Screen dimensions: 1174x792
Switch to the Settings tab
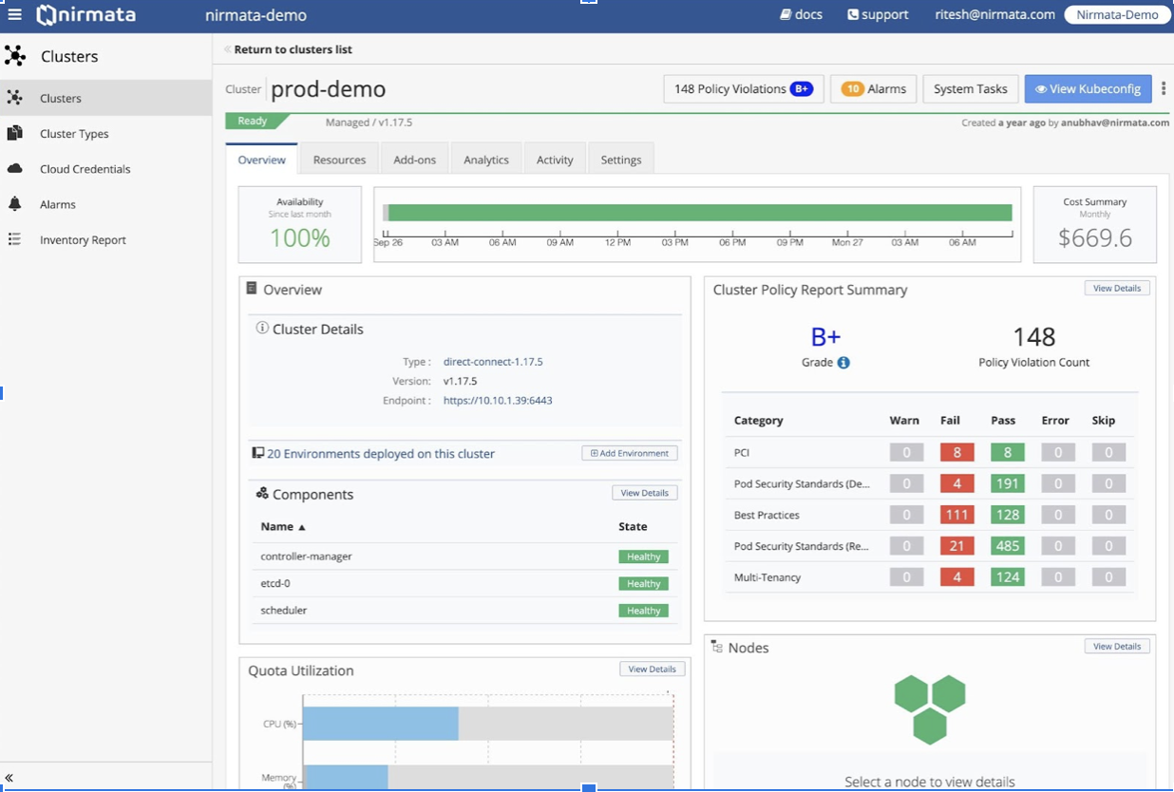621,160
